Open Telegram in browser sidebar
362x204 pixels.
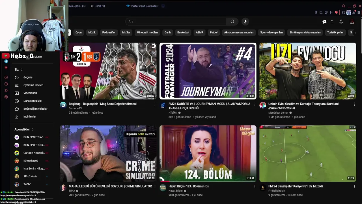pyautogui.click(x=6, y=61)
